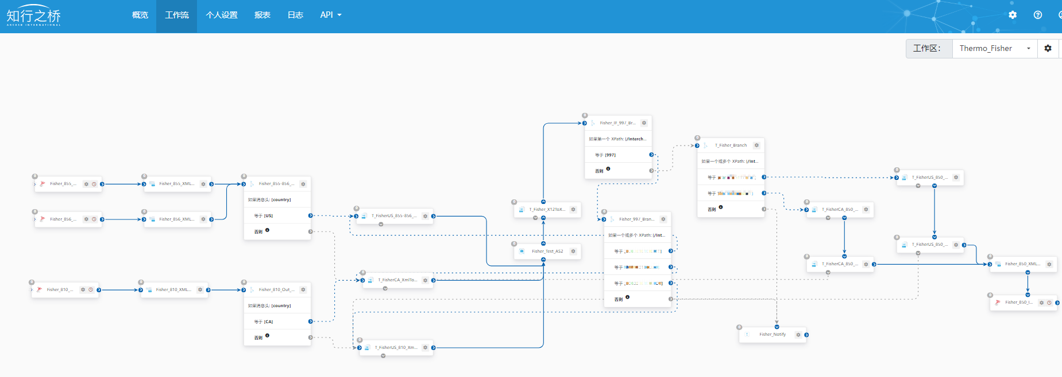1062x377 pixels.
Task: Open settings of Fisher_810_Out_ branch node
Action: 303,290
